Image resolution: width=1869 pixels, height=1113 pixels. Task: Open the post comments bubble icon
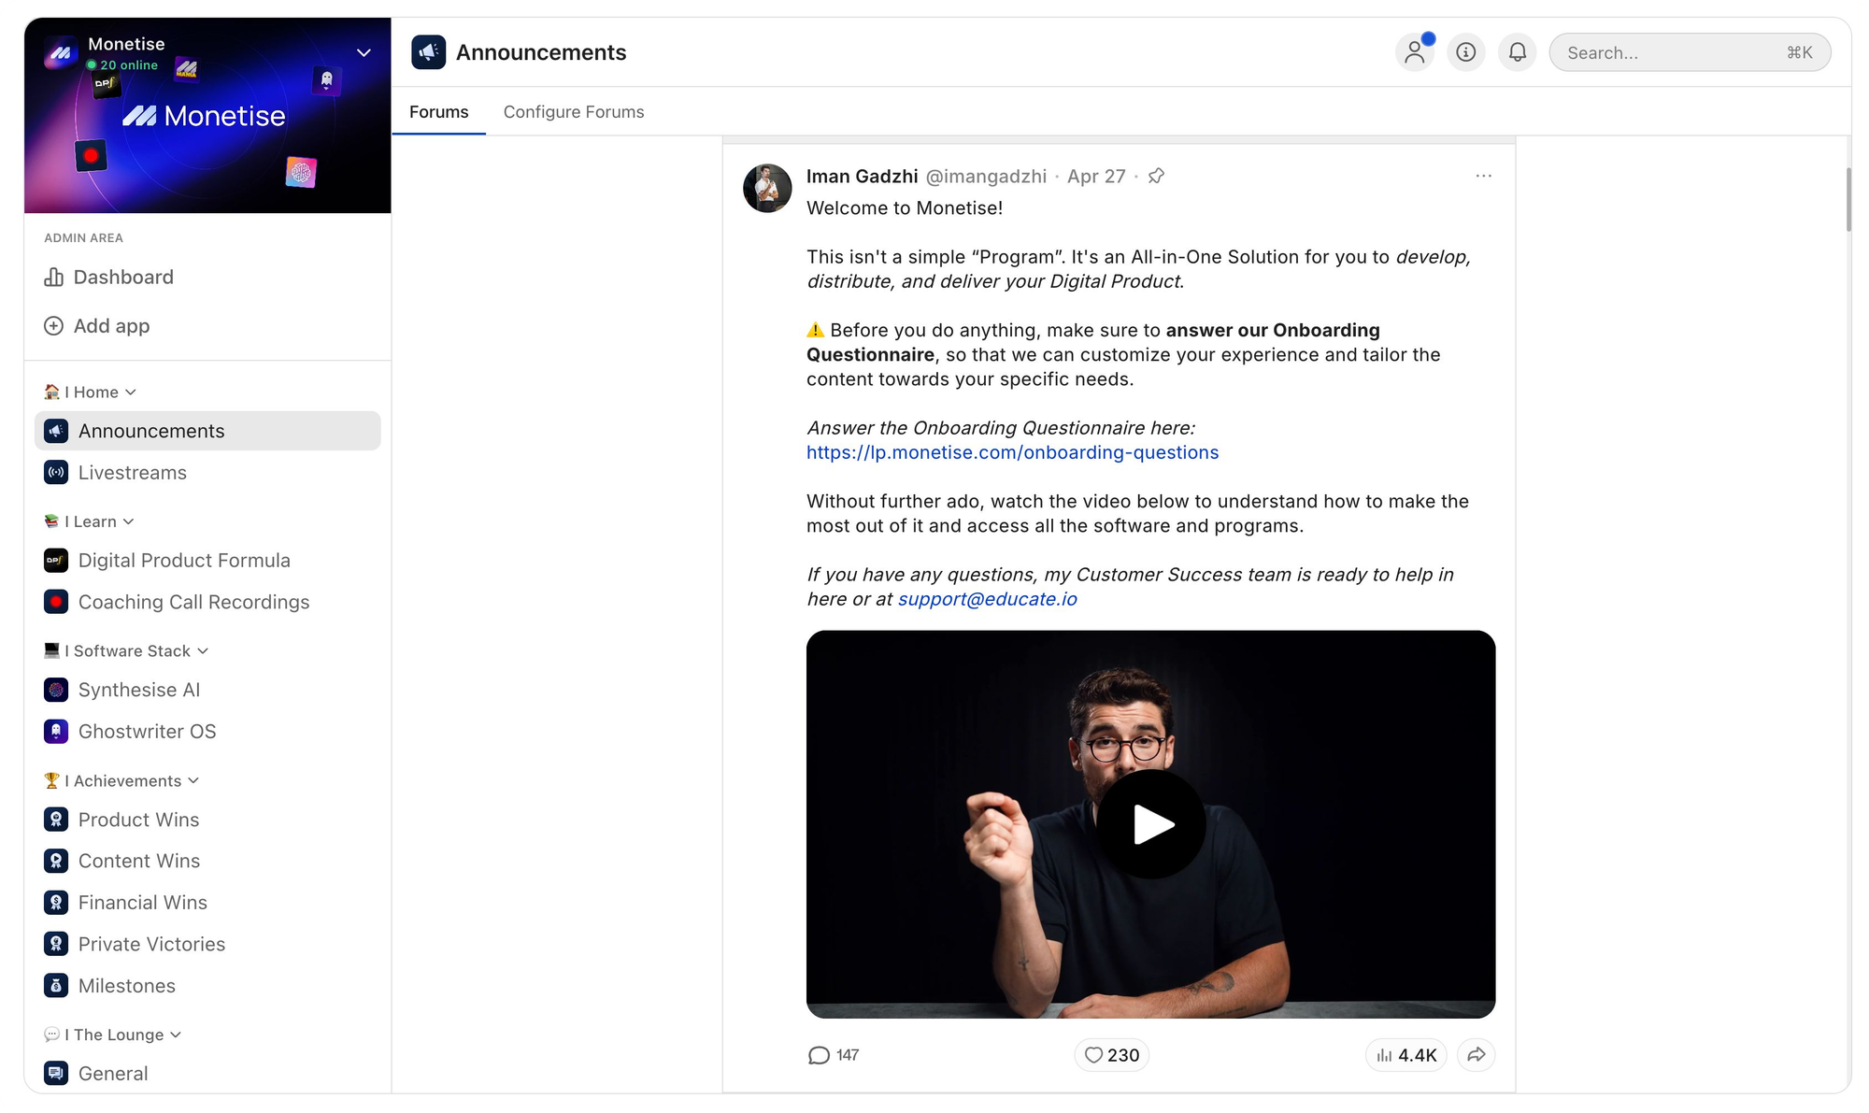(x=819, y=1055)
